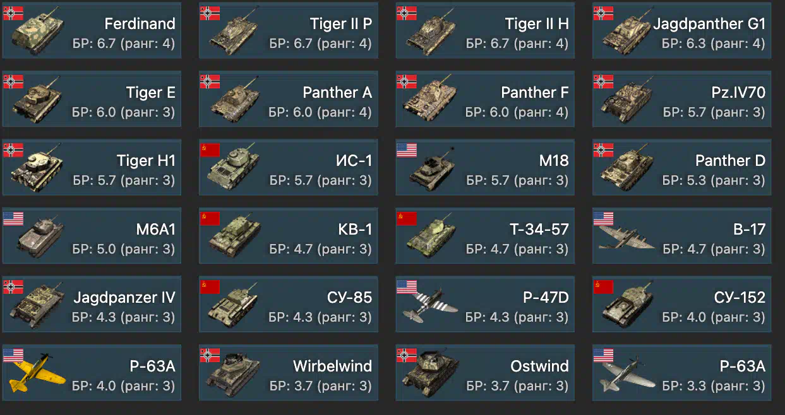The image size is (785, 415).
Task: Select the Jagdpanzer IV card
Action: pyautogui.click(x=92, y=304)
